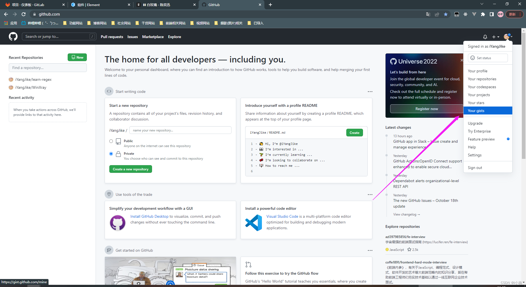Click the GitHub octocat logo in the header
This screenshot has height=287, width=526.
tap(13, 36)
